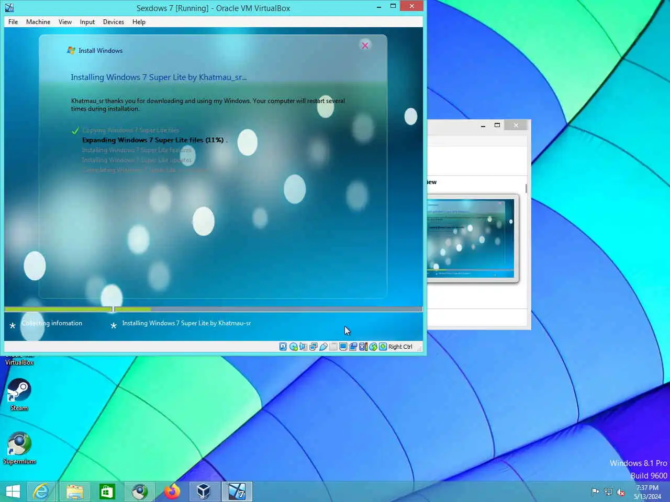Screen dimensions: 670x502
Task: Click the optical disc status icon
Action: (x=293, y=347)
